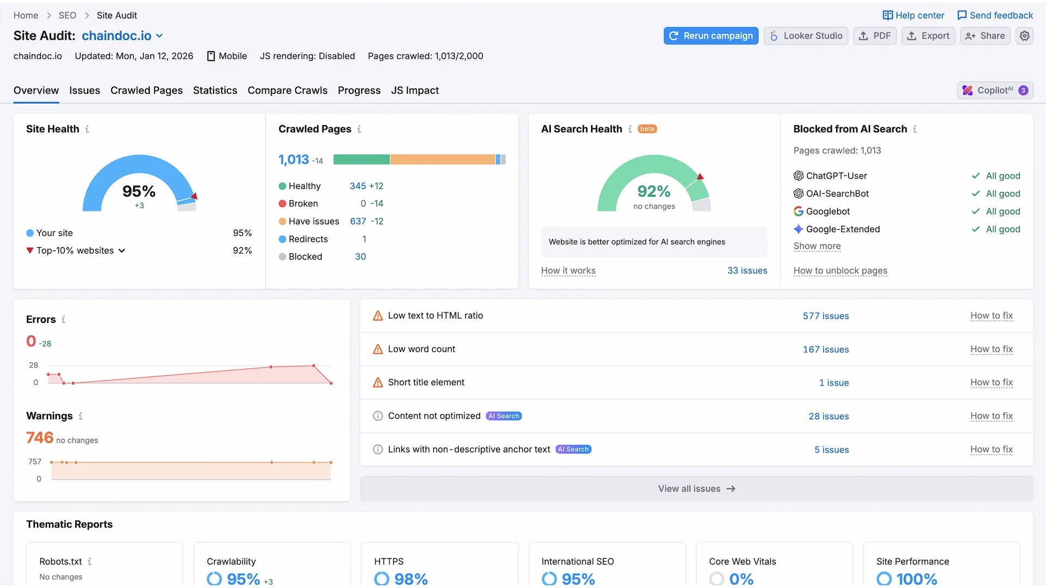Click the PDF download icon
Viewport: 1046px width, 588px height.
tap(864, 35)
